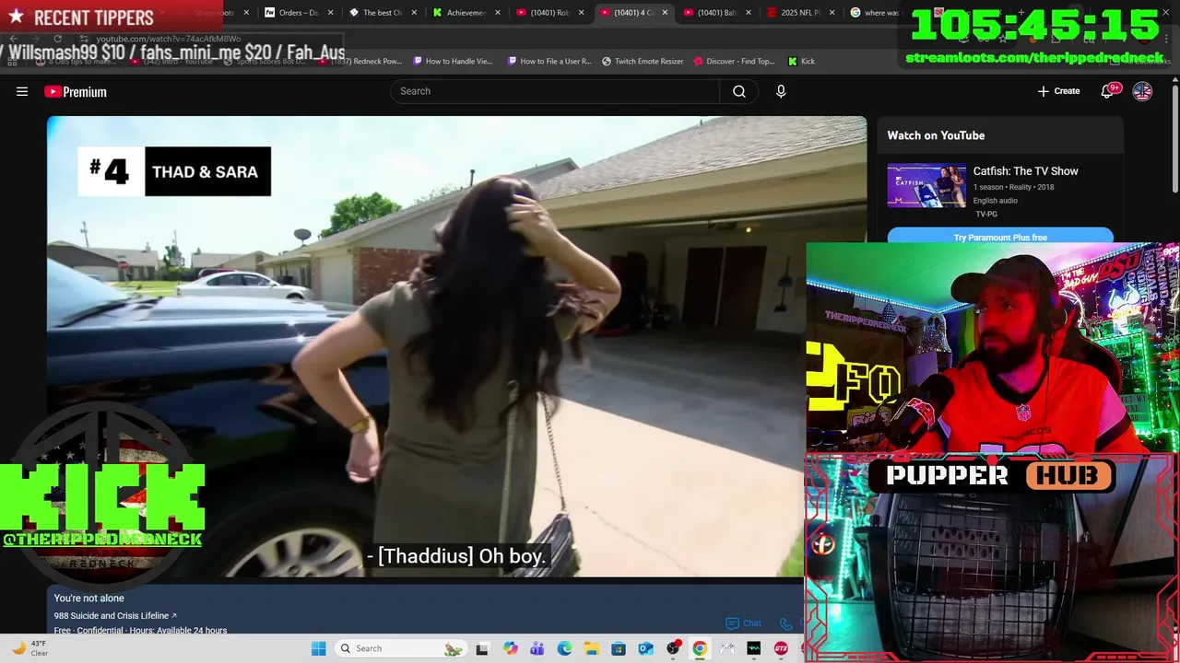Click the YouTube search text field
1180x663 pixels.
pyautogui.click(x=555, y=91)
